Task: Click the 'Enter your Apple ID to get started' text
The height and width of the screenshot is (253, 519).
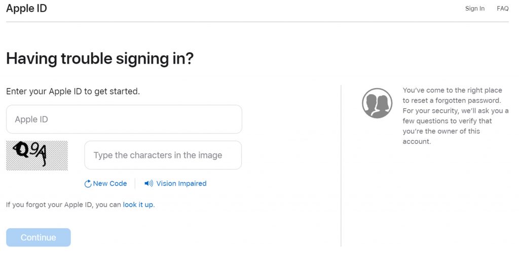Action: pos(72,92)
